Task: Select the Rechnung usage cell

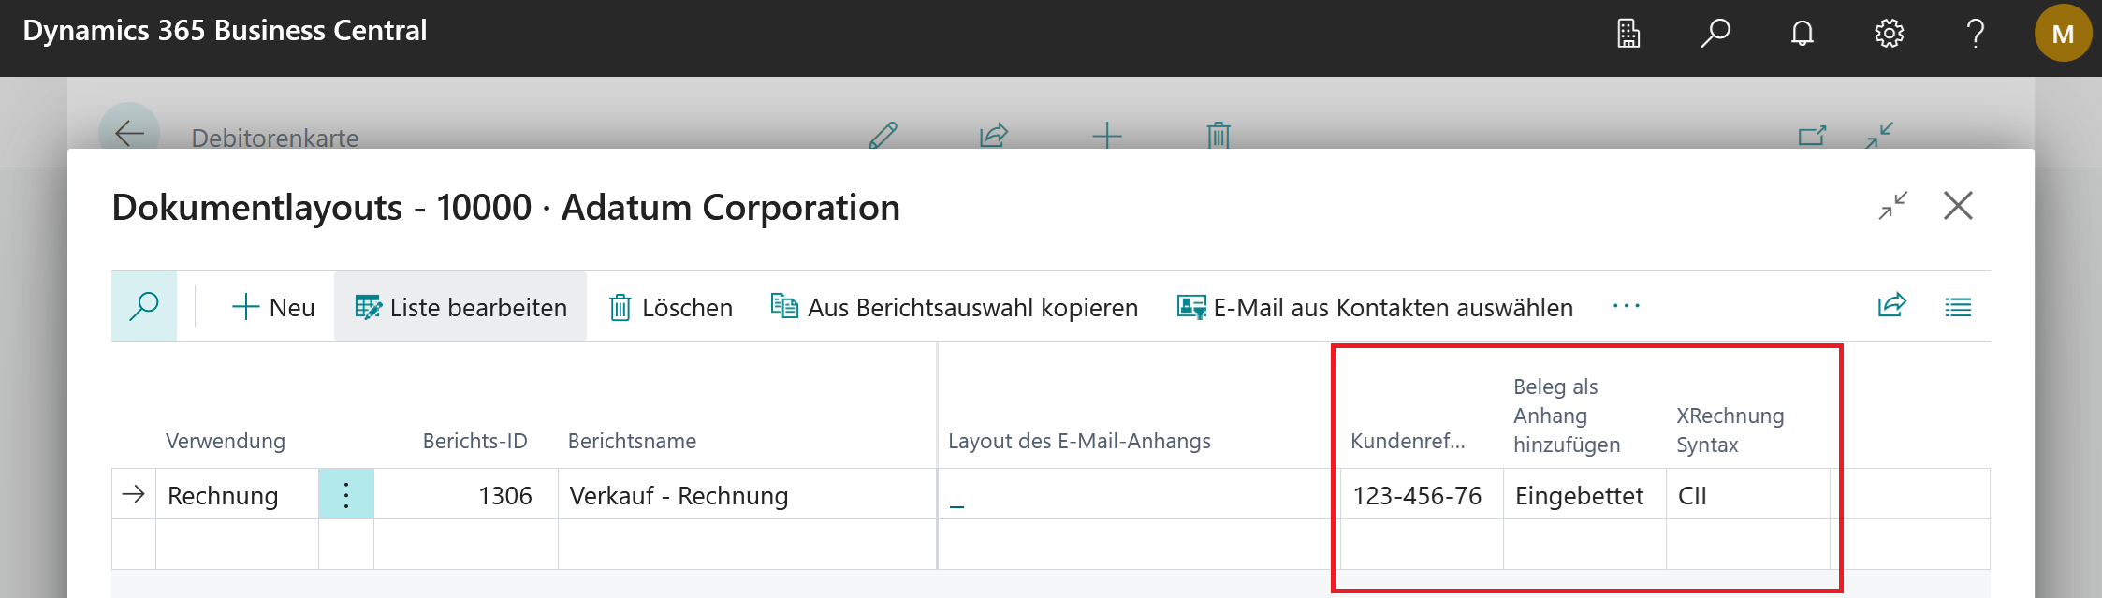Action: pos(237,494)
